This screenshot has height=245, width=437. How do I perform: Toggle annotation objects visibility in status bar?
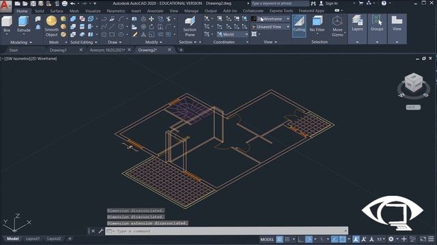(356, 239)
